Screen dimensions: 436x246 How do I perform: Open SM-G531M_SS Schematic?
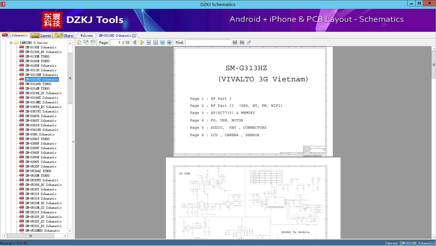43,208
